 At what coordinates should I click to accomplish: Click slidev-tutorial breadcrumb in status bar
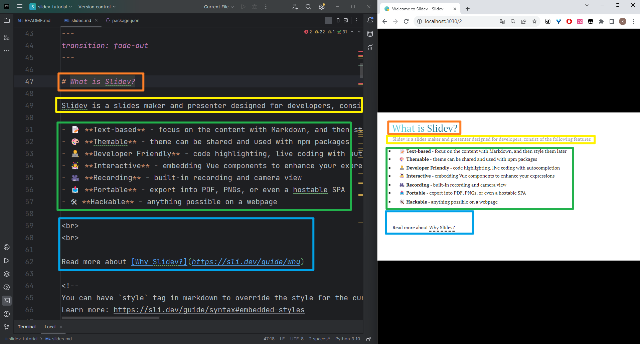(x=21, y=339)
